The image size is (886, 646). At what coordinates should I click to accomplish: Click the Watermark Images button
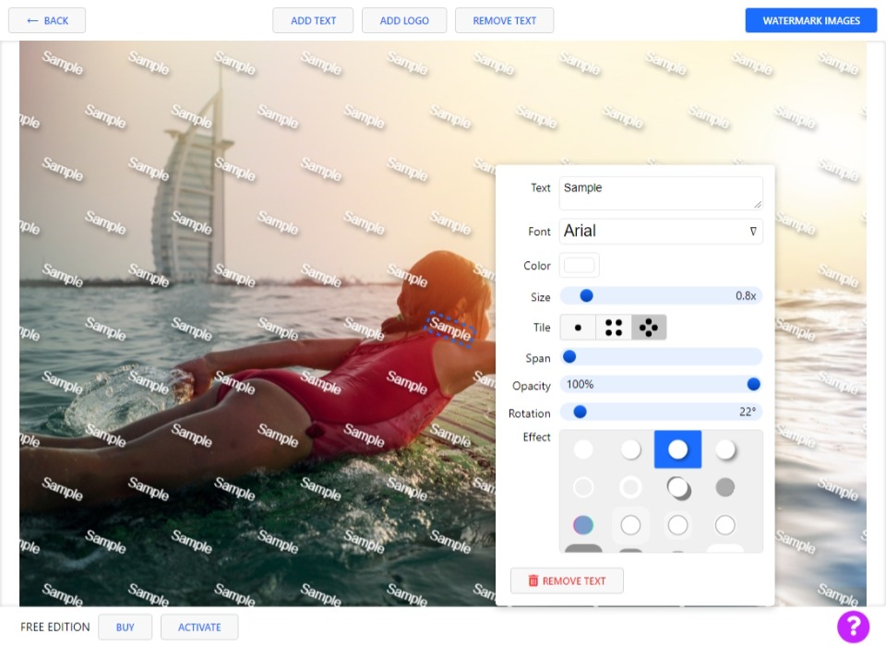[811, 20]
